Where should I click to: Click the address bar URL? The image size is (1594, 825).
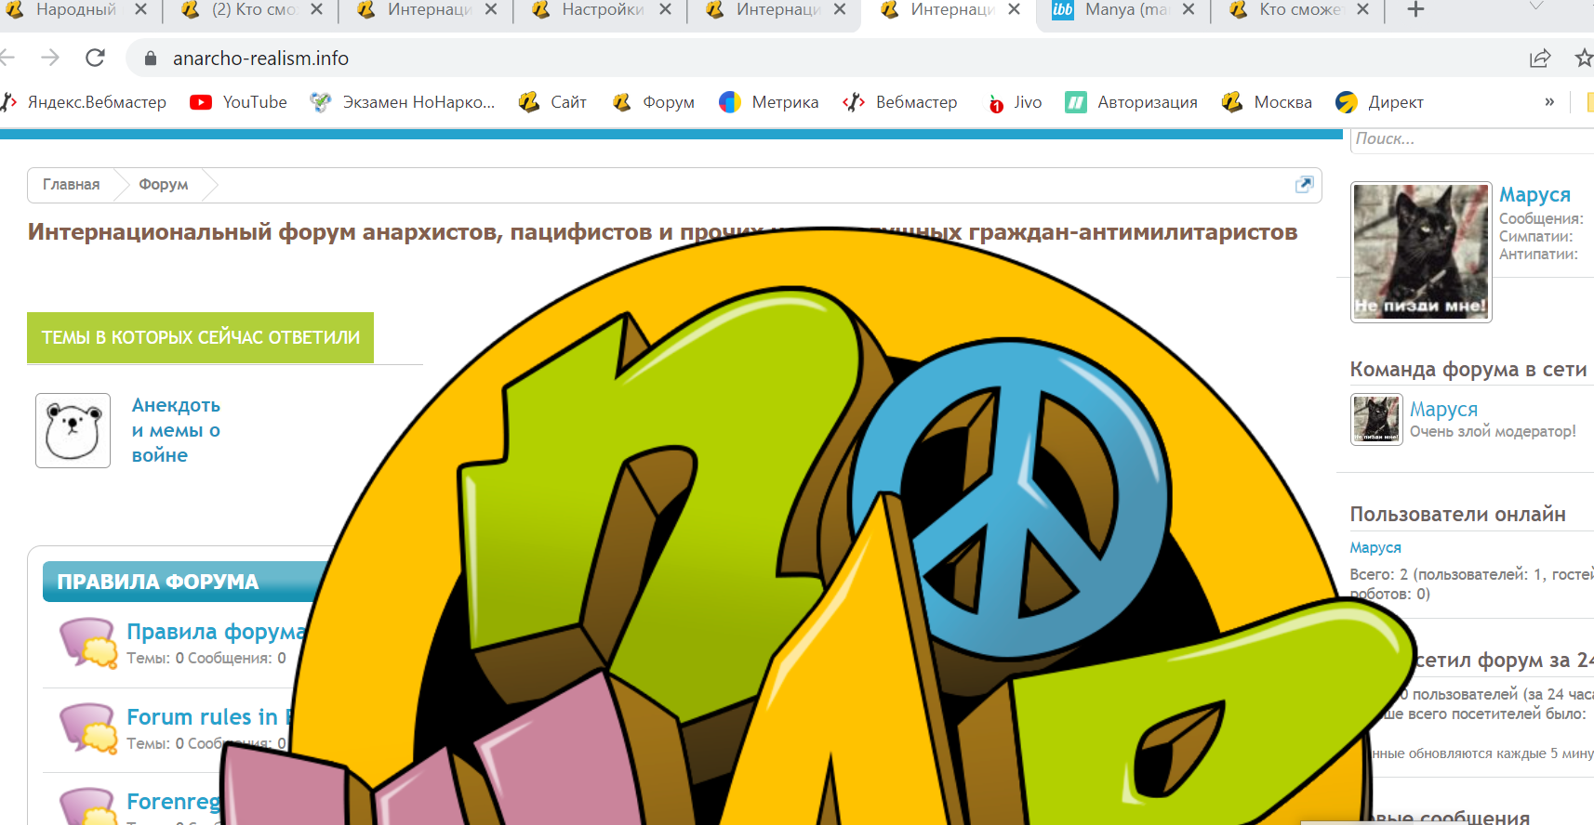[260, 59]
